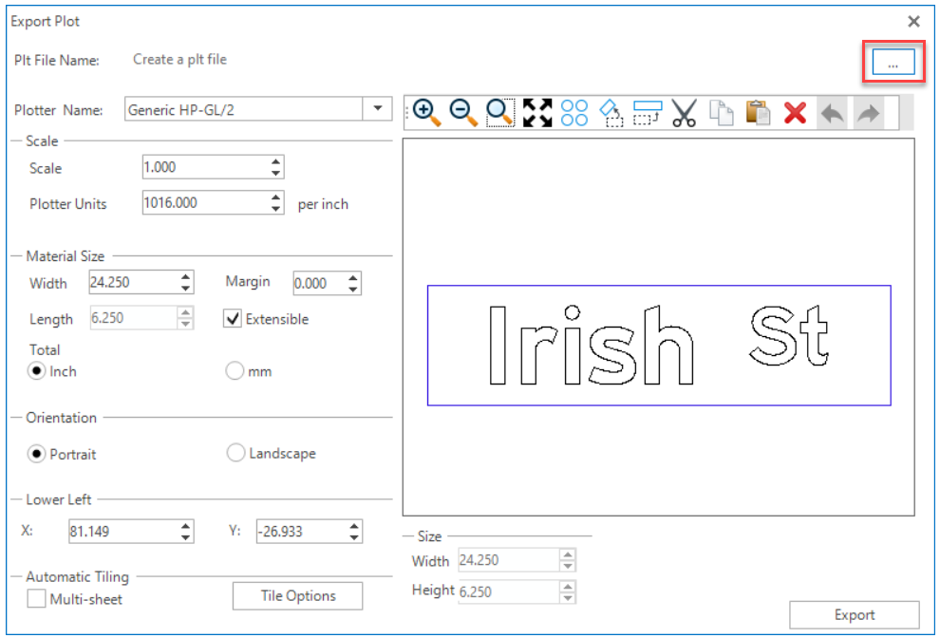Select the mm radio button
Viewport: 940px width, 638px height.
pyautogui.click(x=235, y=370)
